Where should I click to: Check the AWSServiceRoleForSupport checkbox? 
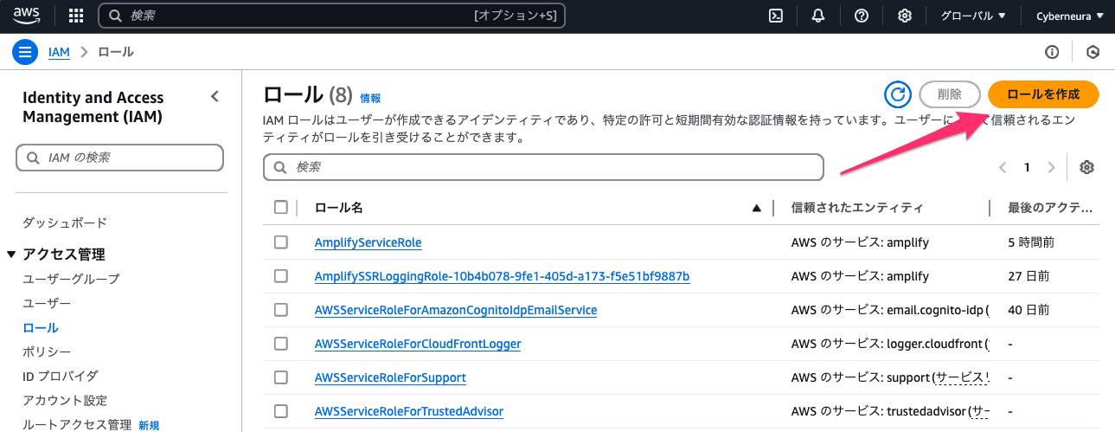click(280, 377)
